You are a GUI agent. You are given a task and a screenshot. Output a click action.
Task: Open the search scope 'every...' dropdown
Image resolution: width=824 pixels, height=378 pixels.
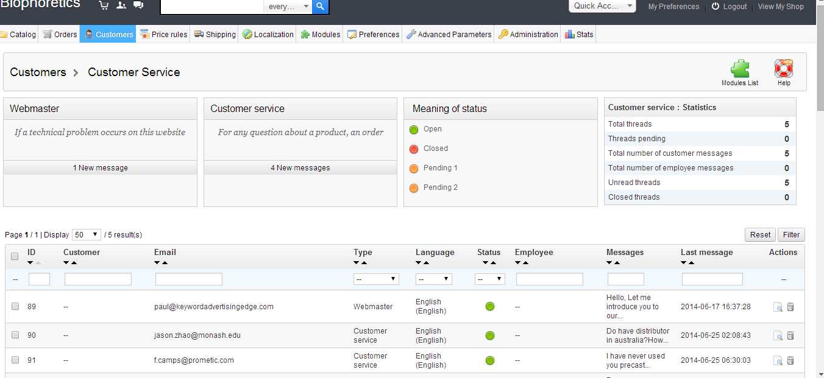coord(288,7)
